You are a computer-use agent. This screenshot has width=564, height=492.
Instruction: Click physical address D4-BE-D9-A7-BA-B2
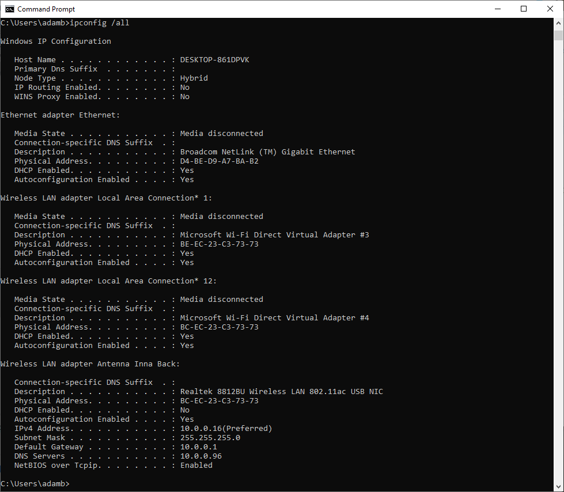[x=219, y=161]
